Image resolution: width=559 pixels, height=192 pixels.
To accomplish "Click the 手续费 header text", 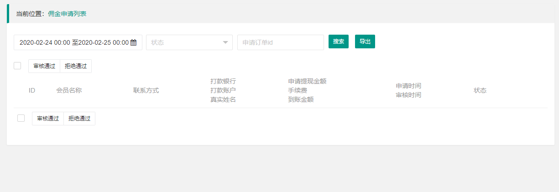I will tap(298, 90).
